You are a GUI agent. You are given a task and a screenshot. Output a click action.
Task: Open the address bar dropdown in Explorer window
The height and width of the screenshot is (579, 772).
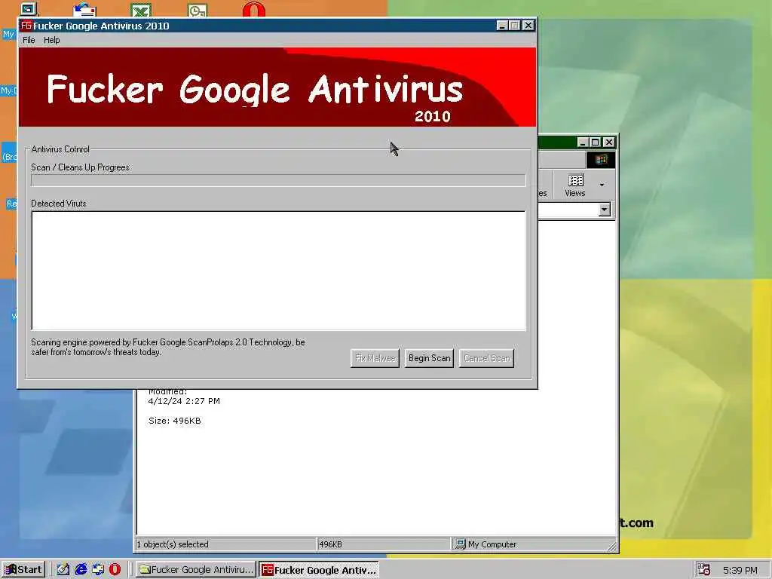tap(605, 210)
